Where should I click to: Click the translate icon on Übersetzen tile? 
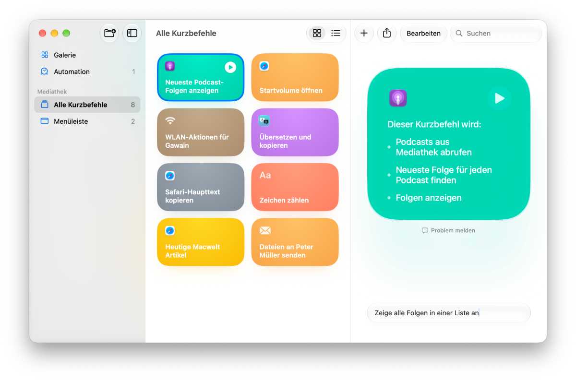pyautogui.click(x=264, y=120)
